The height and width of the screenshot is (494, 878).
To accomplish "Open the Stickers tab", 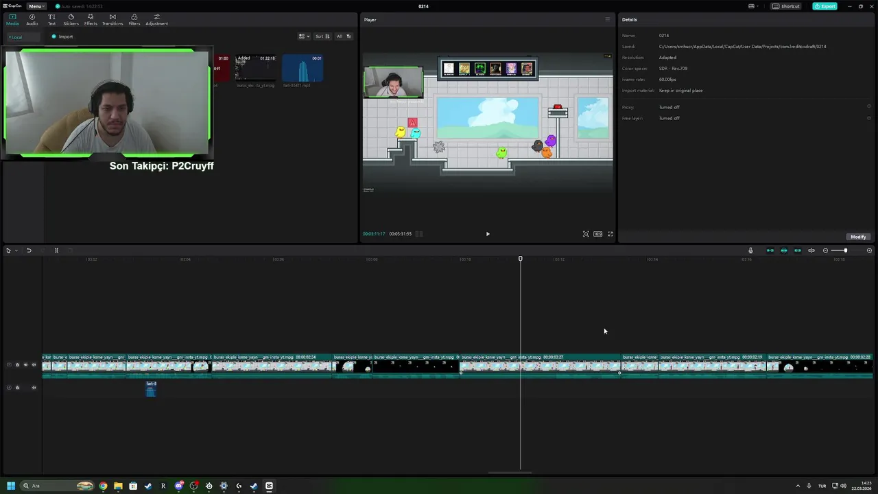I will pyautogui.click(x=71, y=19).
